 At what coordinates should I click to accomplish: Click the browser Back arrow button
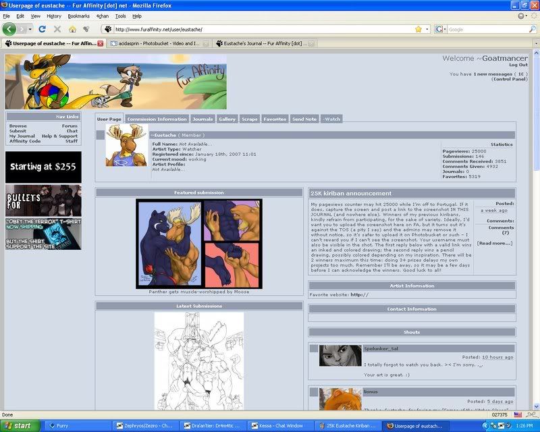point(9,29)
